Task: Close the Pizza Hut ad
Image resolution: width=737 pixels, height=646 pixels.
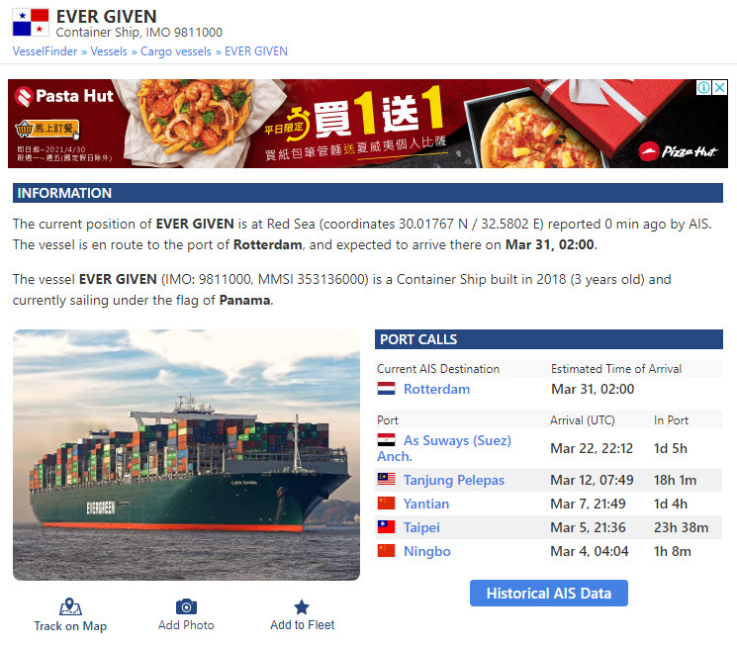Action: click(719, 87)
